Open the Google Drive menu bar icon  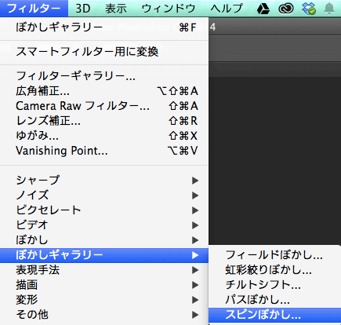pos(263,9)
